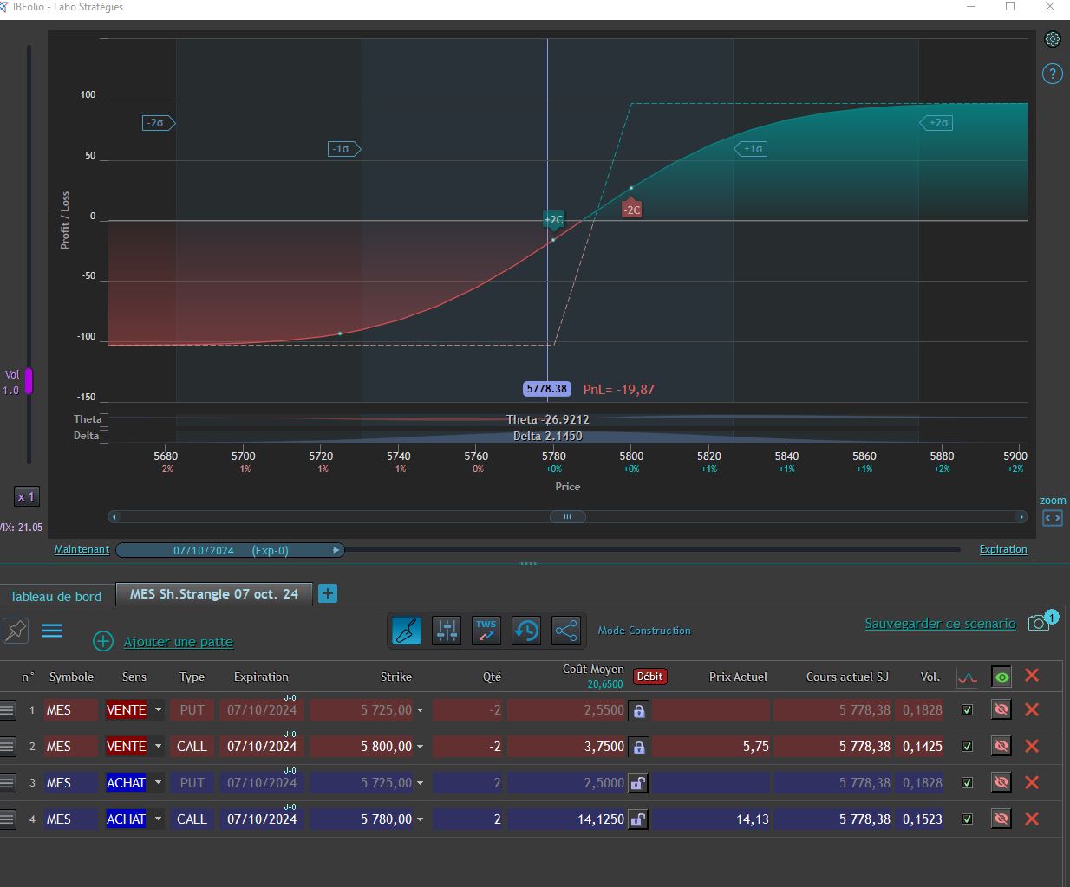Open strike dropdown for leg 1
1070x887 pixels.
click(421, 710)
